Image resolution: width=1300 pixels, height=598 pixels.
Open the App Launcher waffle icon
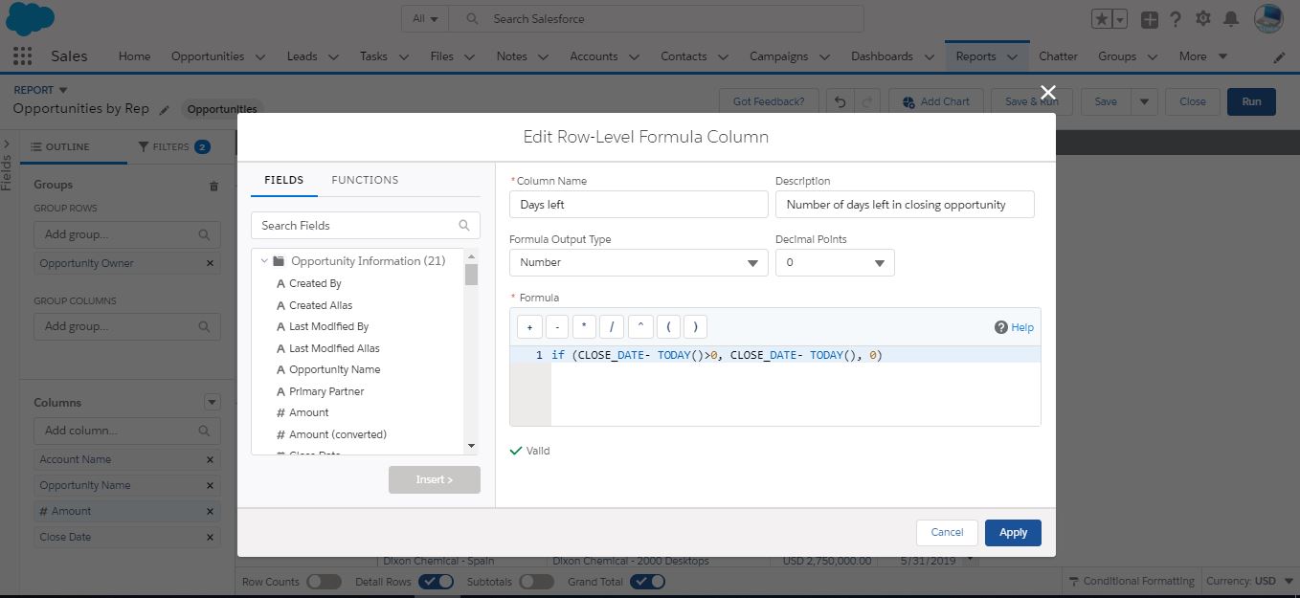click(x=21, y=55)
